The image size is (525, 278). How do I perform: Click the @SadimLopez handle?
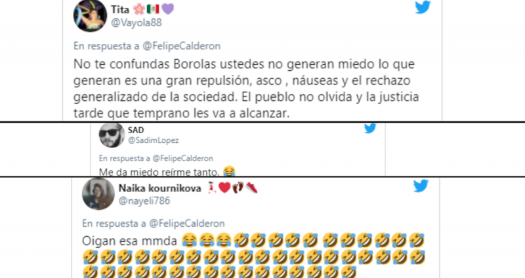[x=154, y=140]
